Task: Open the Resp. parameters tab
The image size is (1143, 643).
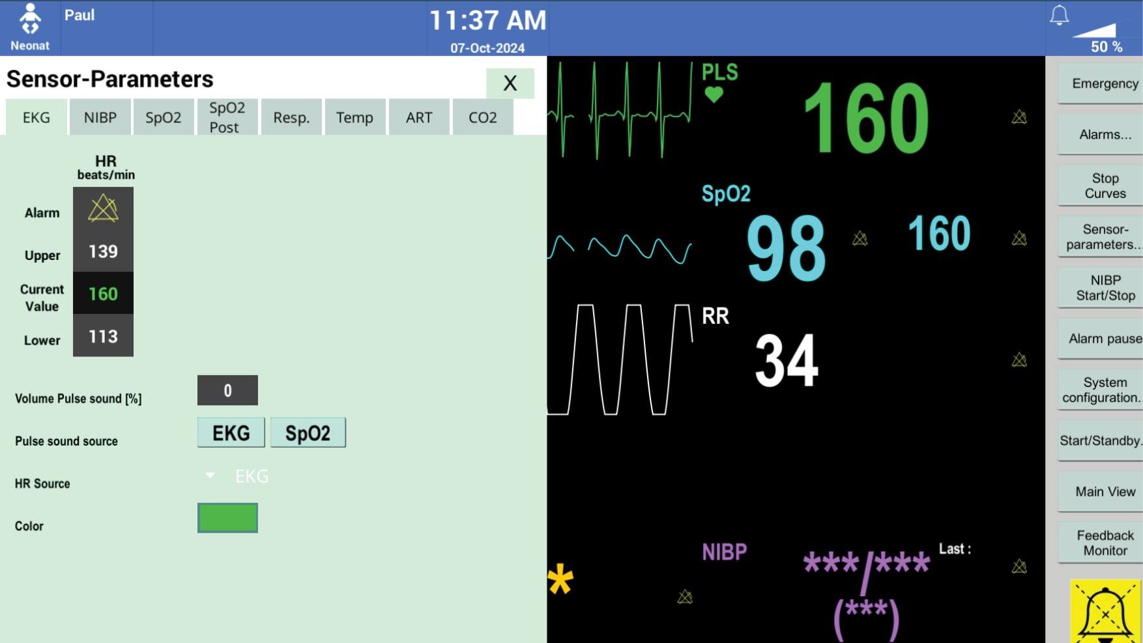Action: coord(291,117)
